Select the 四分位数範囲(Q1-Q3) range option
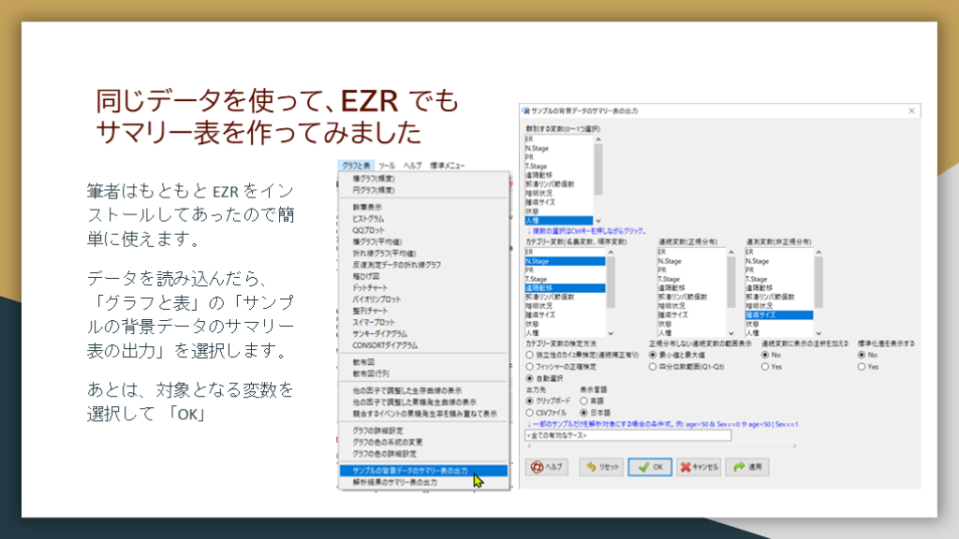This screenshot has width=959, height=539. [654, 368]
